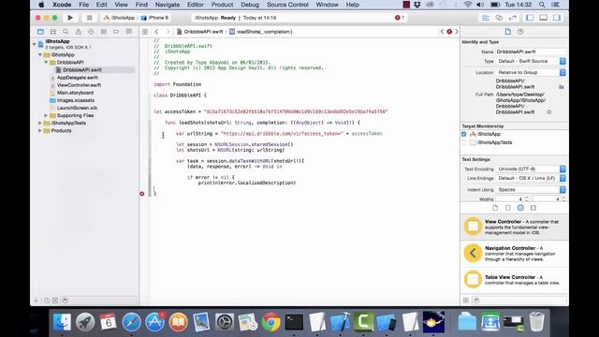This screenshot has width=599, height=337.
Task: Click loadShots method in jump bar
Action: [261, 32]
